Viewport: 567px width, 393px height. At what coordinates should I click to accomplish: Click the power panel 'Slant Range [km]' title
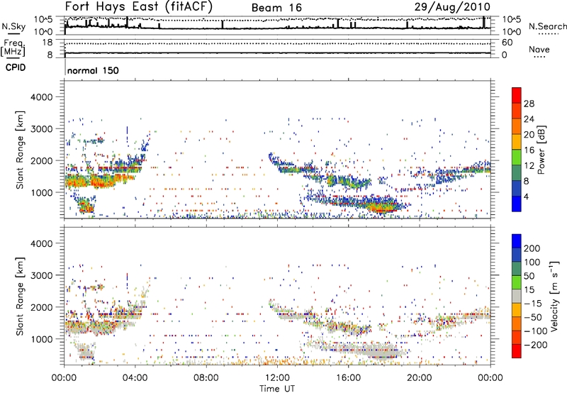[x=20, y=150]
